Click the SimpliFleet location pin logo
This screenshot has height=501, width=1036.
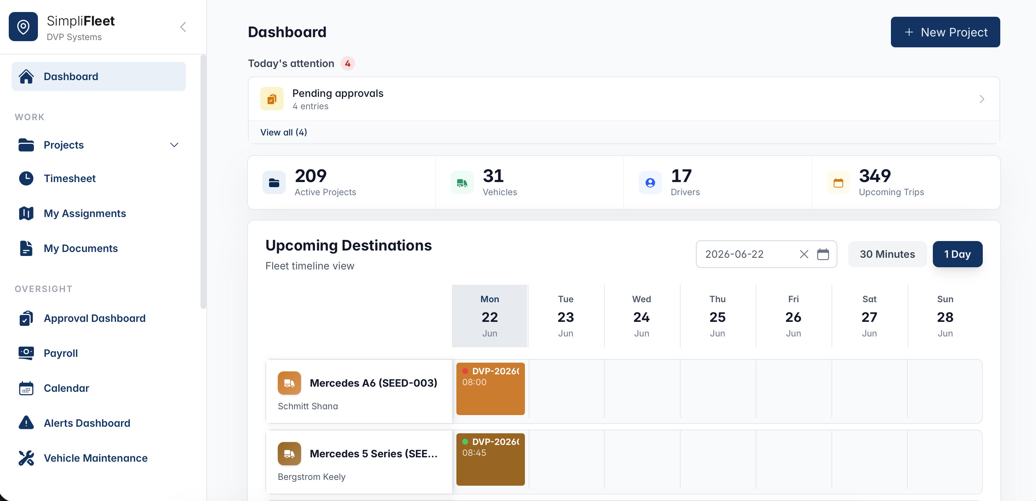click(x=23, y=27)
